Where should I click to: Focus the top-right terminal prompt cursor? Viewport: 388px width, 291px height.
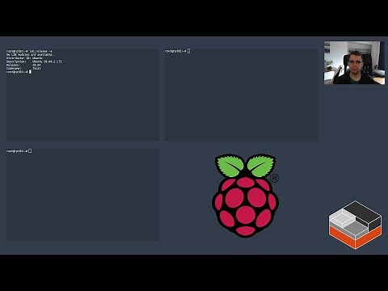188,51
